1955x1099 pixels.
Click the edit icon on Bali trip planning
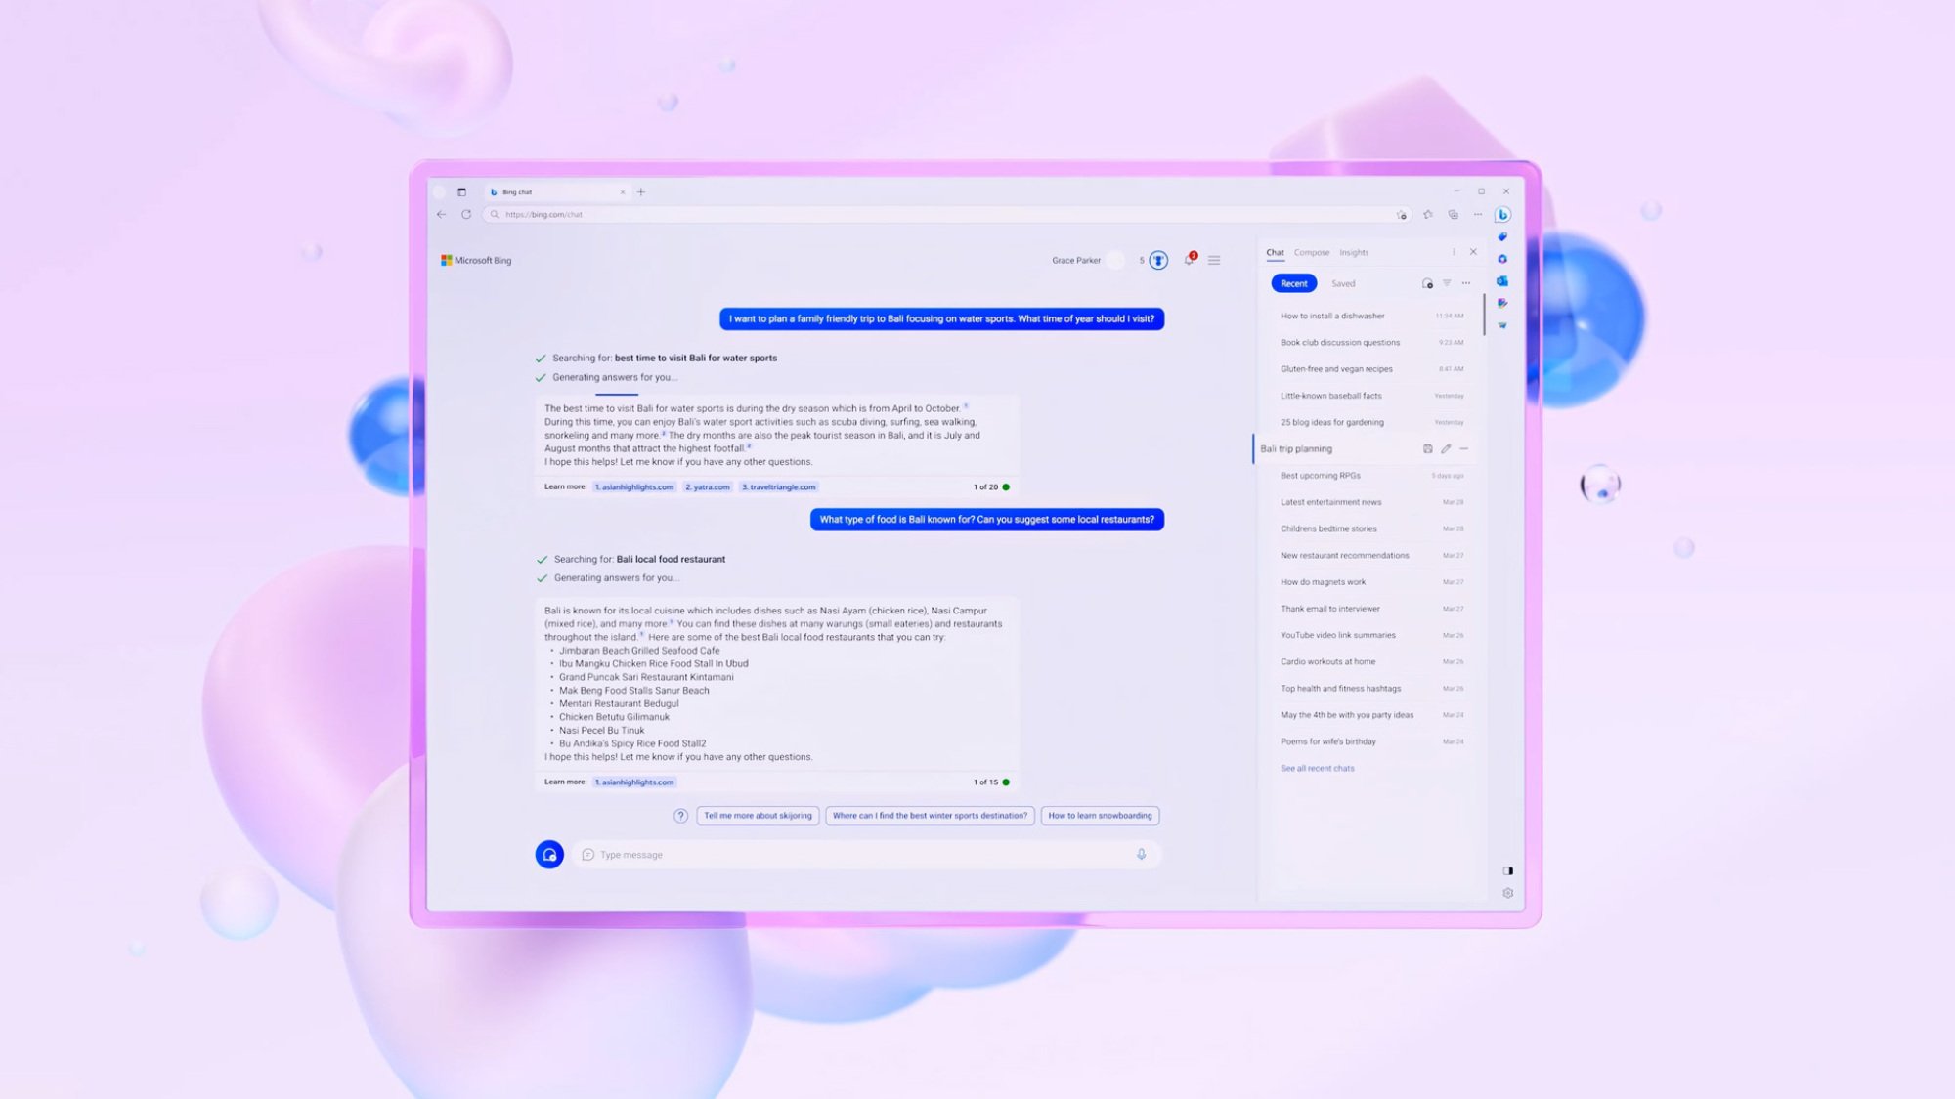[x=1445, y=448]
